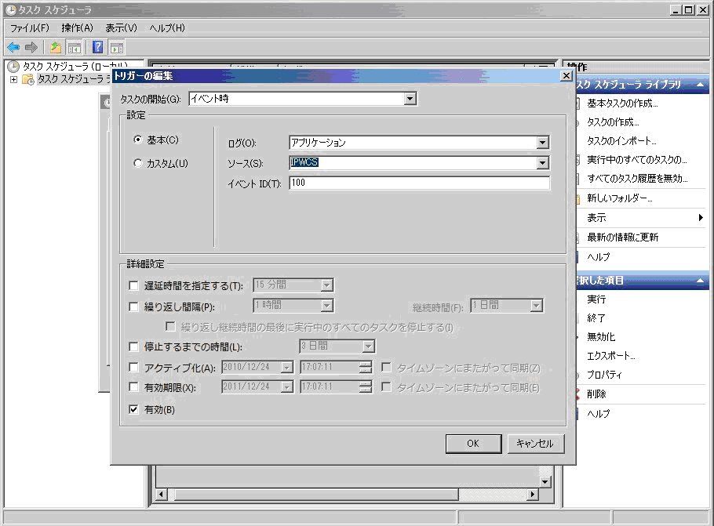714x526 pixels.
Task: Open the ファイル(F) menu
Action: tap(30, 27)
